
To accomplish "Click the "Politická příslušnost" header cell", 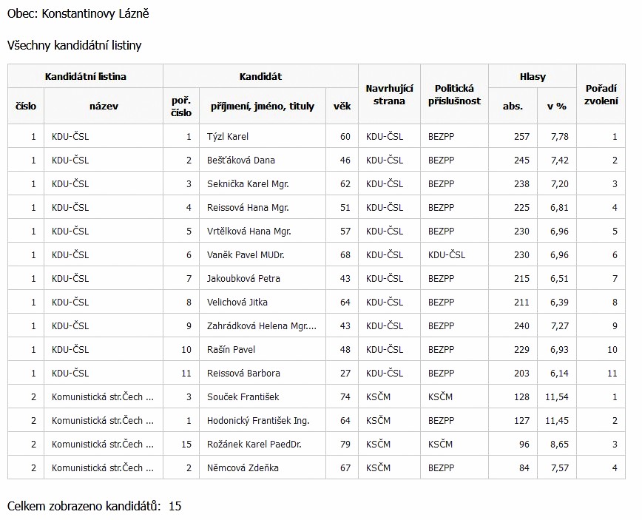I will (454, 94).
